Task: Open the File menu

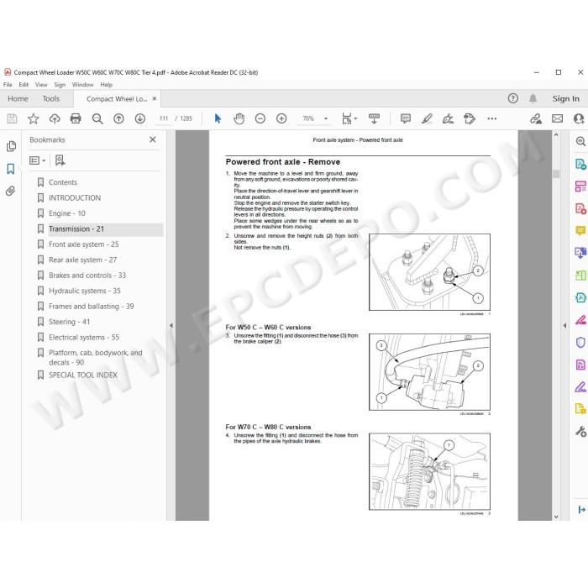Action: 8,85
